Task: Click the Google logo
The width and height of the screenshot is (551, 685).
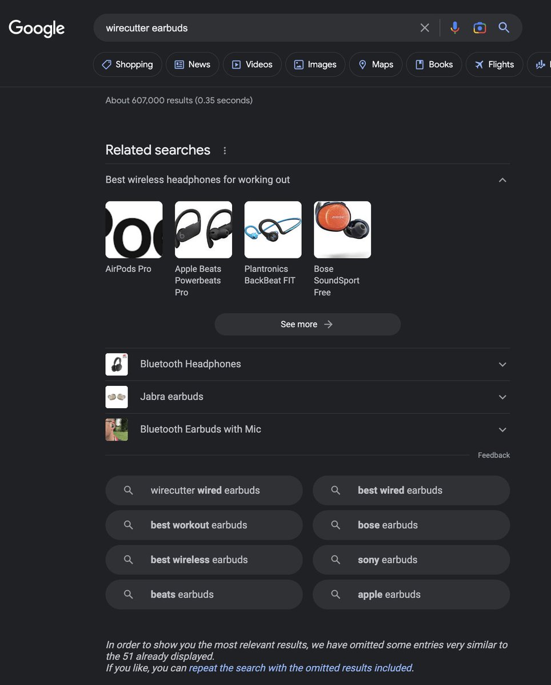Action: tap(37, 28)
